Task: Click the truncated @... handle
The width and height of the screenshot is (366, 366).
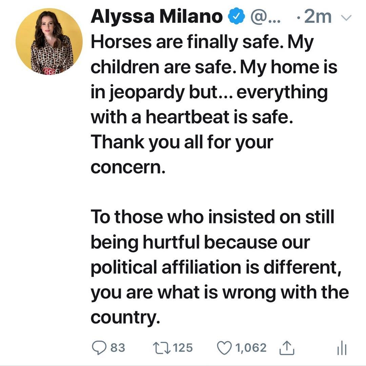Action: point(265,17)
